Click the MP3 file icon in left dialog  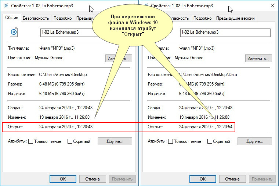pyautogui.click(x=14, y=32)
